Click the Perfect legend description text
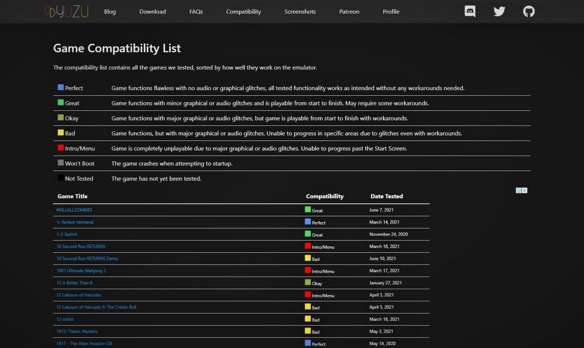The image size is (584, 348). pos(288,88)
